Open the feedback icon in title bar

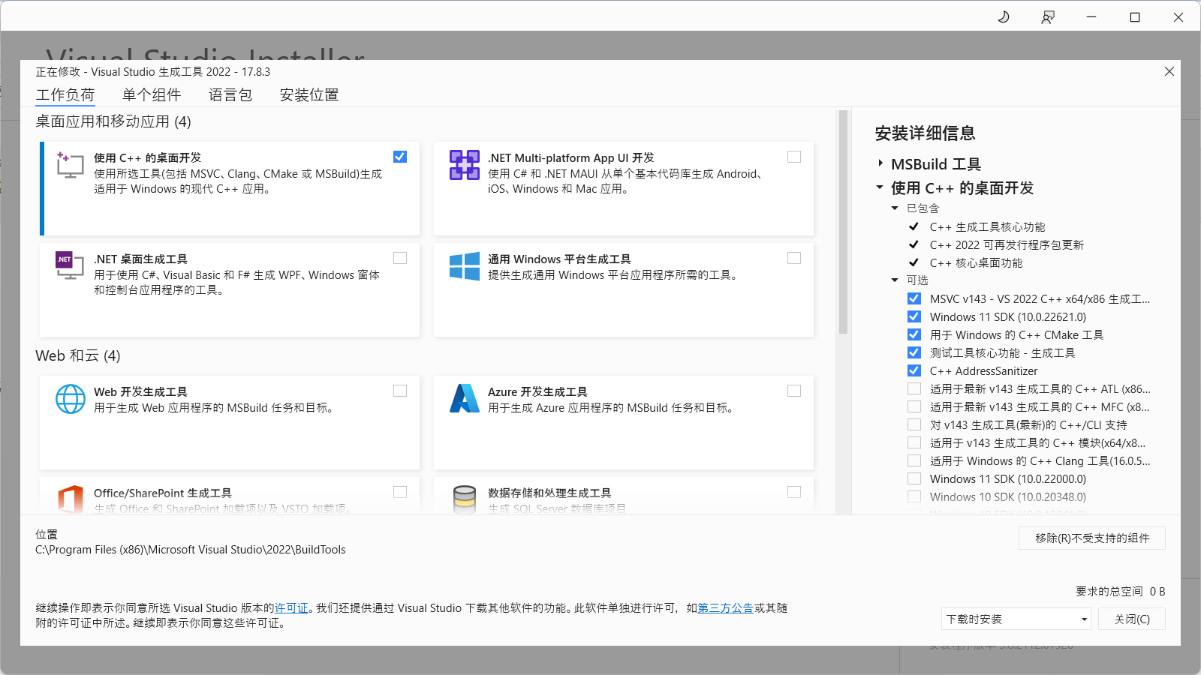tap(1047, 16)
